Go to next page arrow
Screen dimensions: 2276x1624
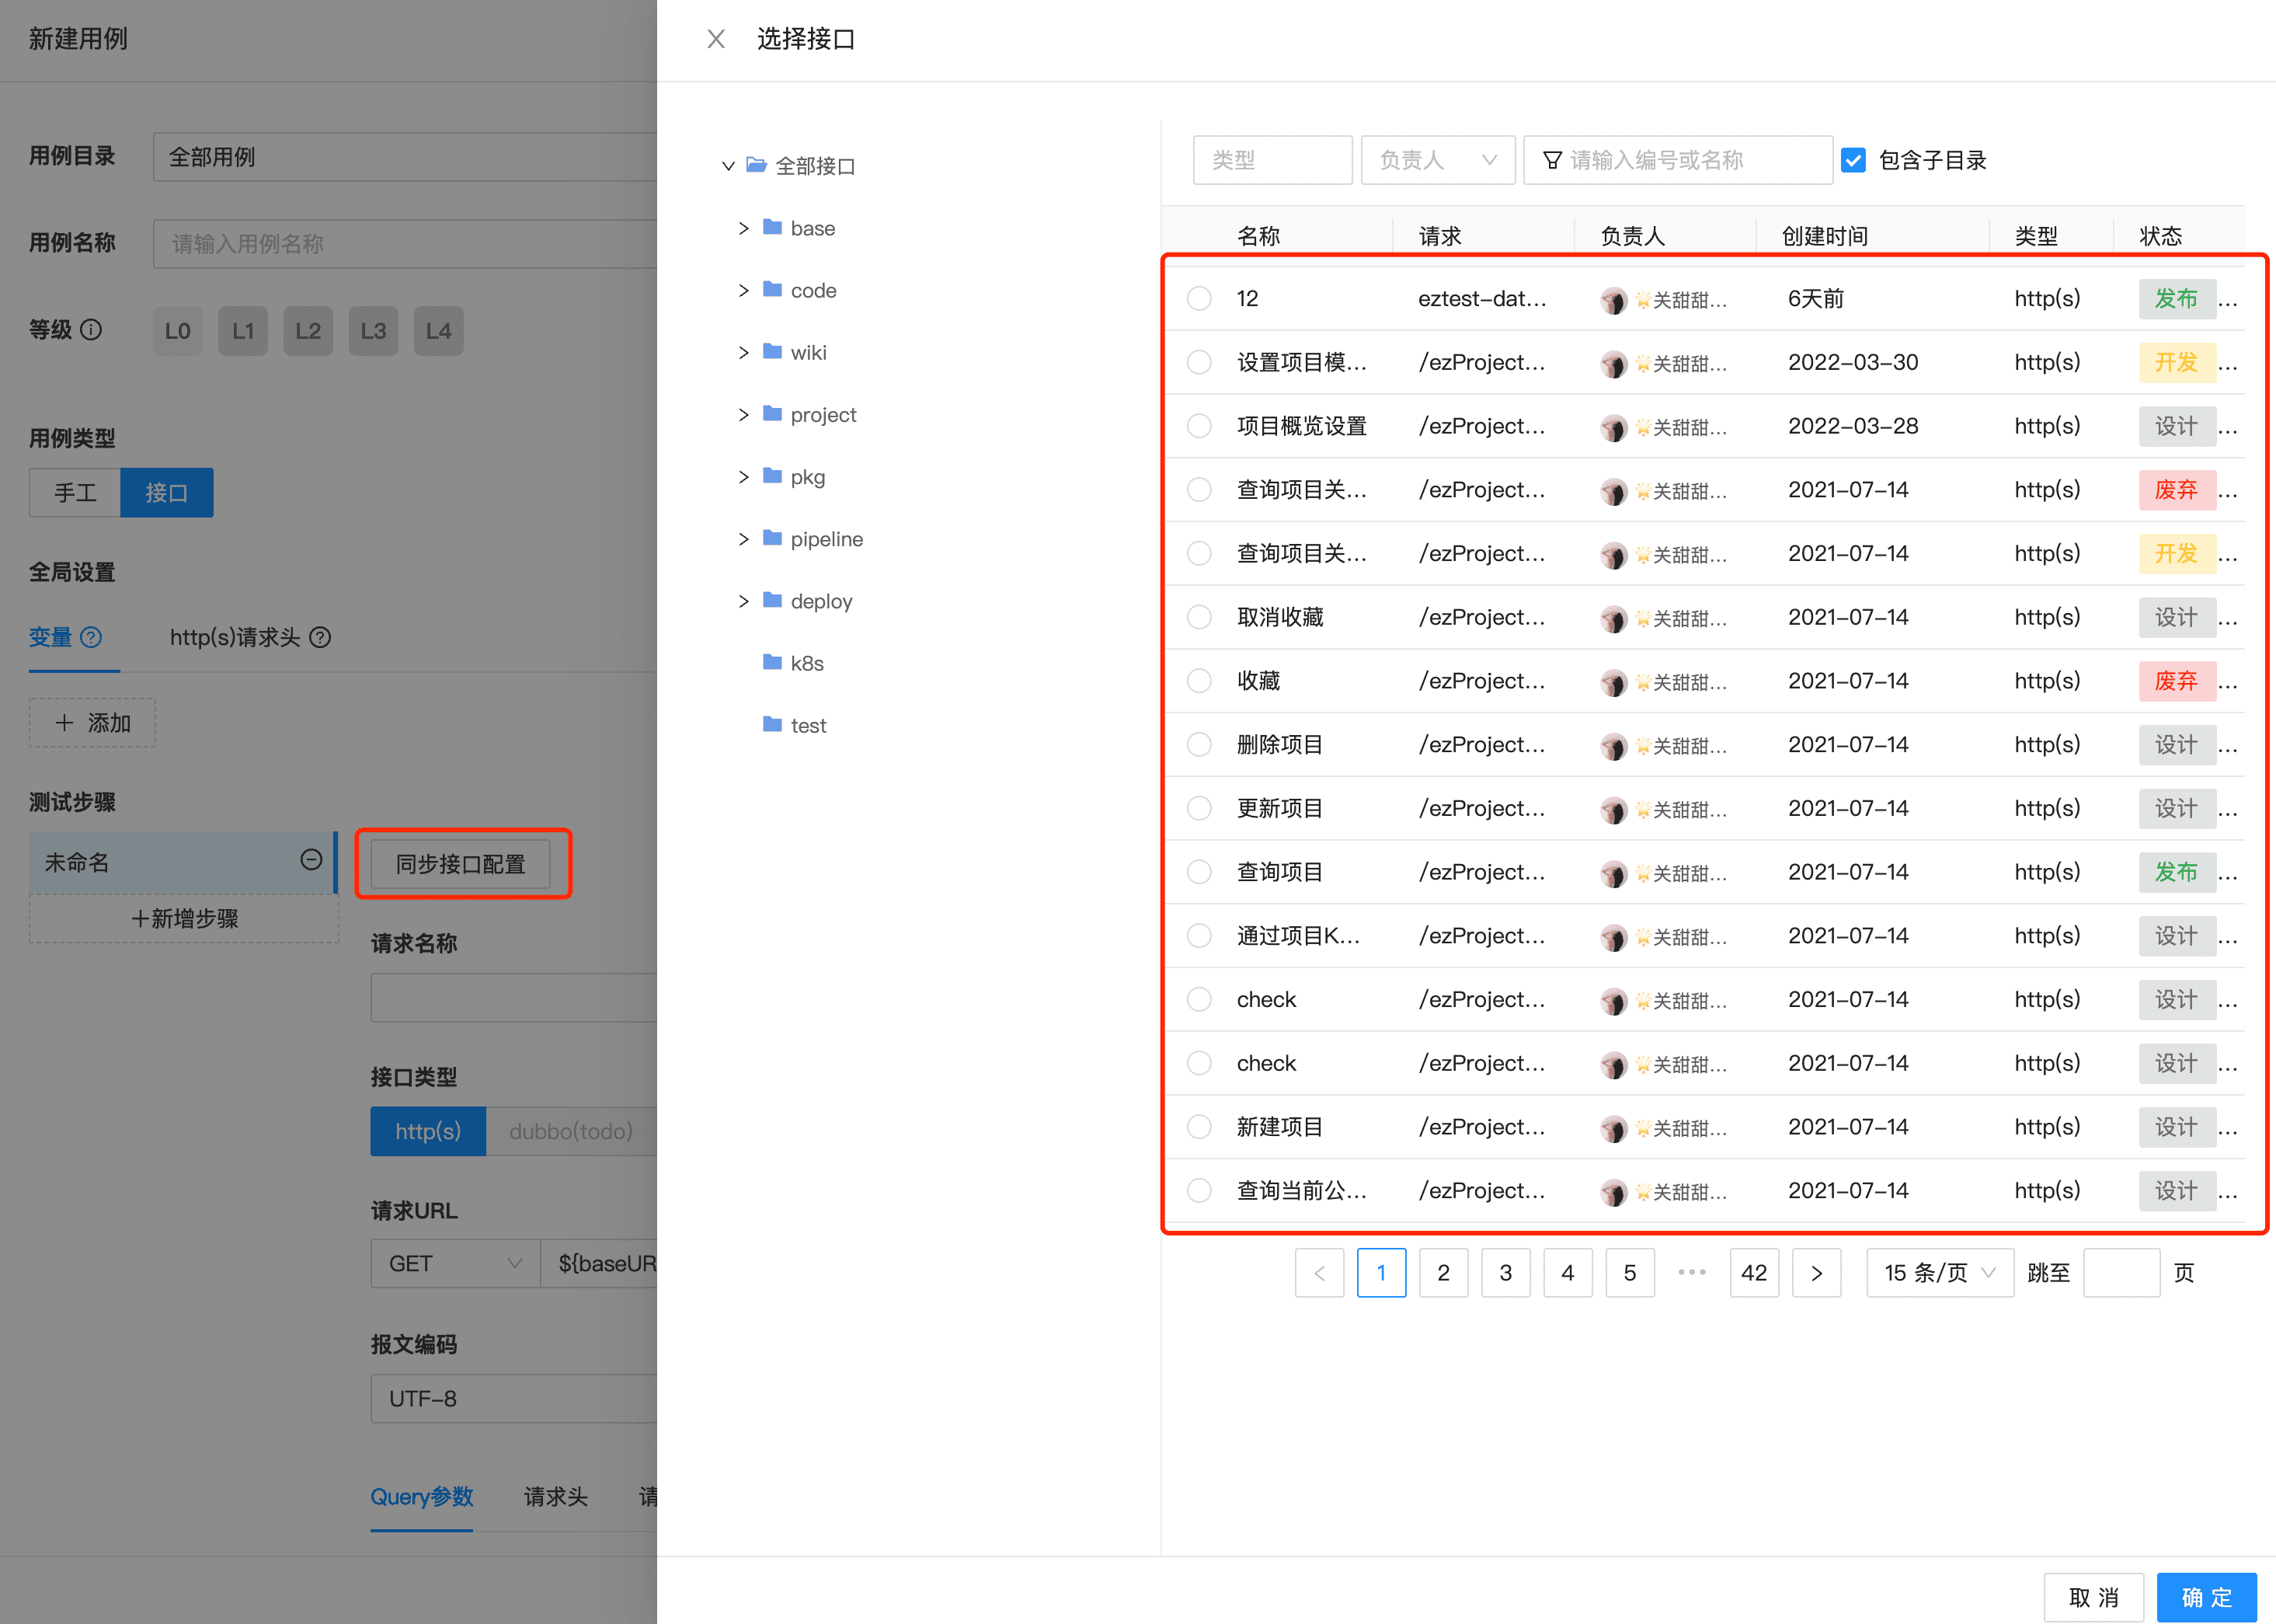tap(1815, 1272)
